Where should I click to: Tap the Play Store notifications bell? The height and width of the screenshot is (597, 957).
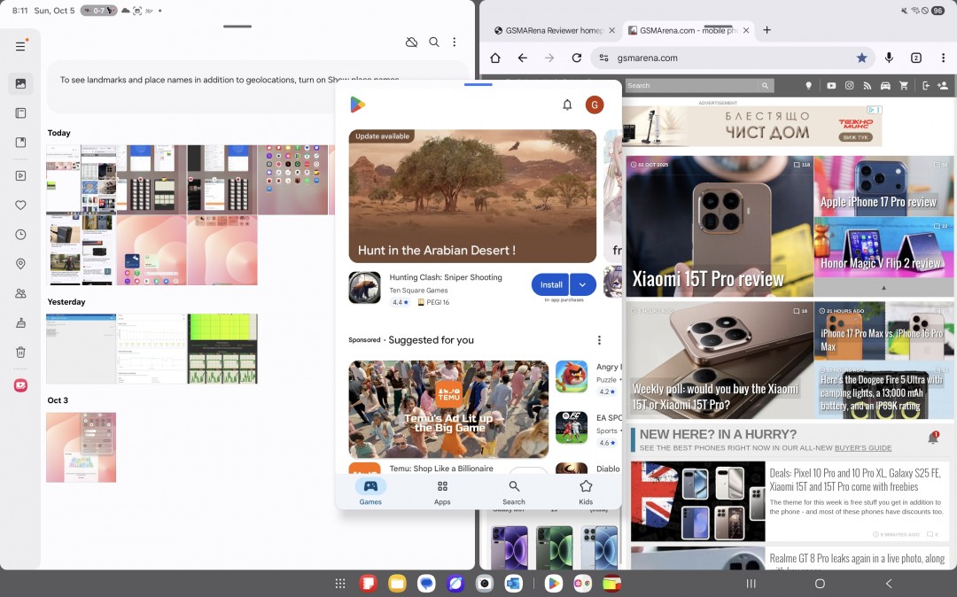567,105
